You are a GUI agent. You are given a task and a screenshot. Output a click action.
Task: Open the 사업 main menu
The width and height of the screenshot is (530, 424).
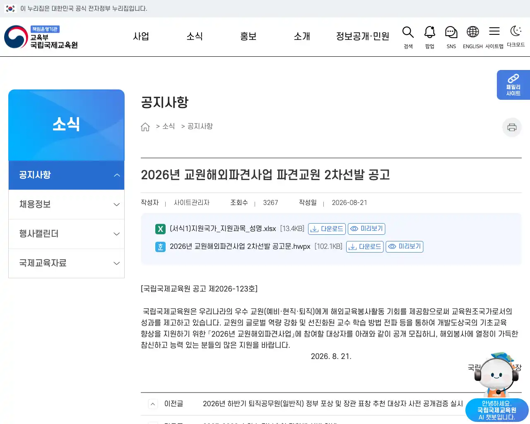pos(141,36)
